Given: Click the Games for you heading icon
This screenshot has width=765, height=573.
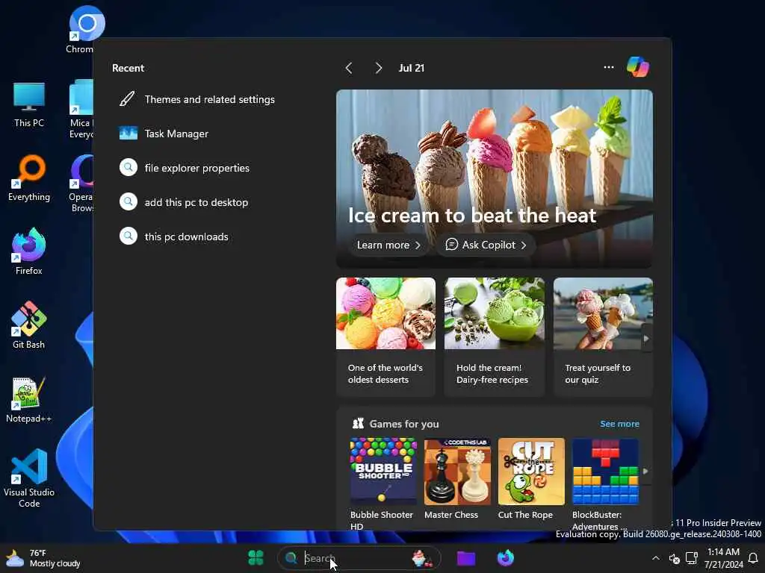Looking at the screenshot, I should click(358, 424).
